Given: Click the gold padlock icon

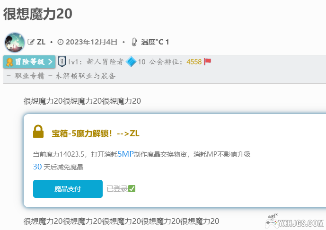Looking at the screenshot, I should tap(38, 132).
